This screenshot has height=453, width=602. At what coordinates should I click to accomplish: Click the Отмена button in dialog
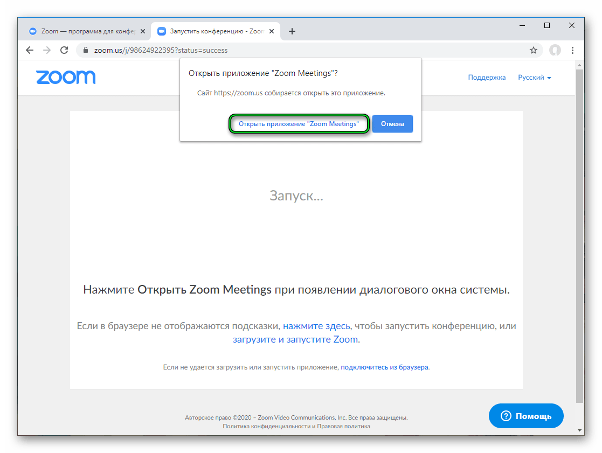click(392, 124)
